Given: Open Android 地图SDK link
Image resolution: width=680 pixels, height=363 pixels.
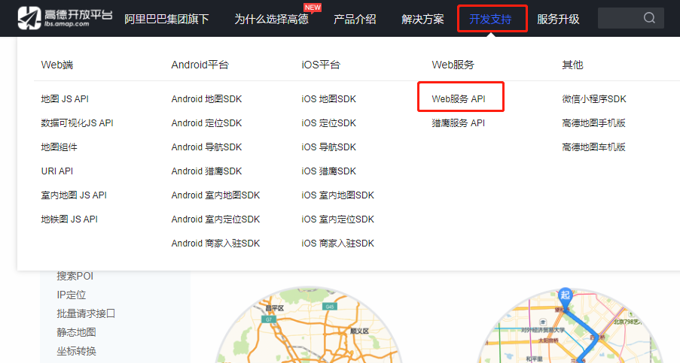Looking at the screenshot, I should (206, 99).
